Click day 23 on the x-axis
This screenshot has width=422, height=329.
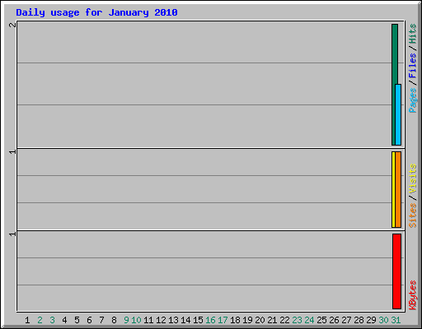pyautogui.click(x=297, y=320)
